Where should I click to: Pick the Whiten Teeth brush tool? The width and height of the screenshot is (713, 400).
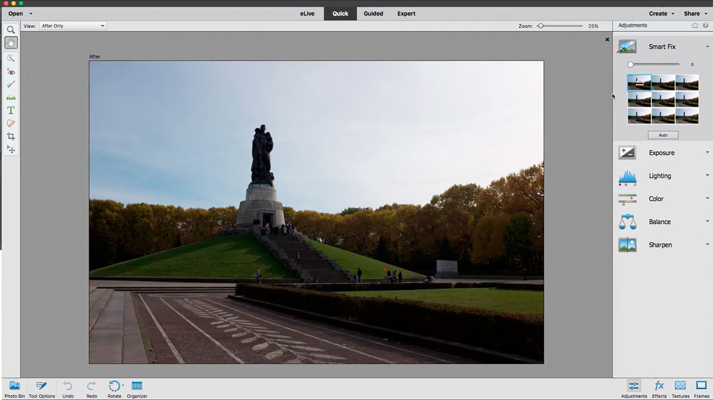pos(10,84)
